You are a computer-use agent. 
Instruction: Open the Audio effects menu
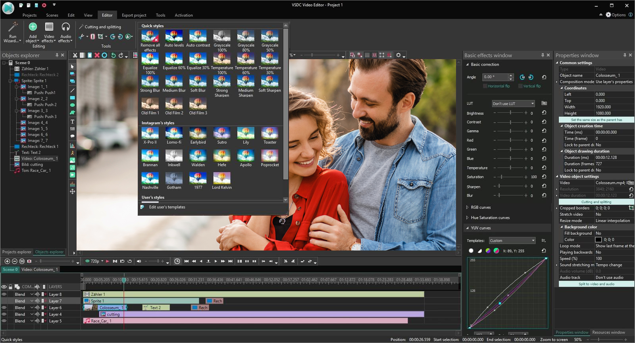pyautogui.click(x=65, y=32)
